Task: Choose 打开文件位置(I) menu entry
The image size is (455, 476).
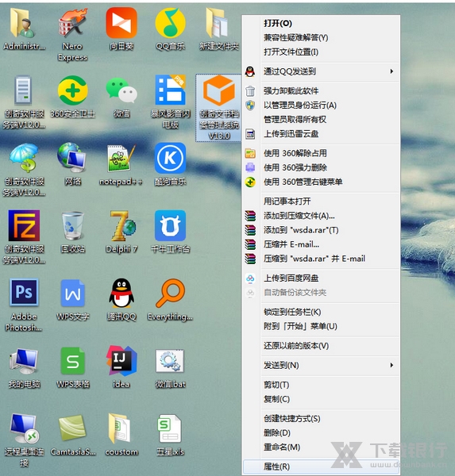Action: 321,52
